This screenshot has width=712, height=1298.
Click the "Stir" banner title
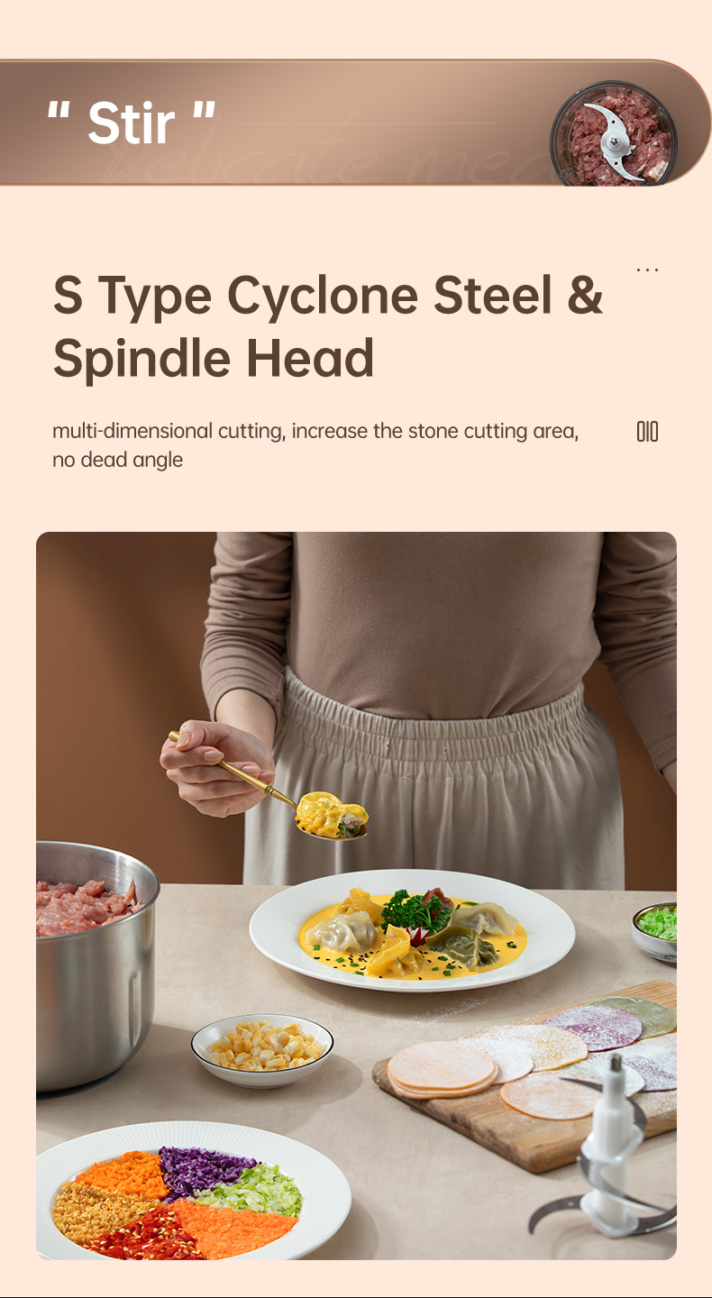pos(132,123)
